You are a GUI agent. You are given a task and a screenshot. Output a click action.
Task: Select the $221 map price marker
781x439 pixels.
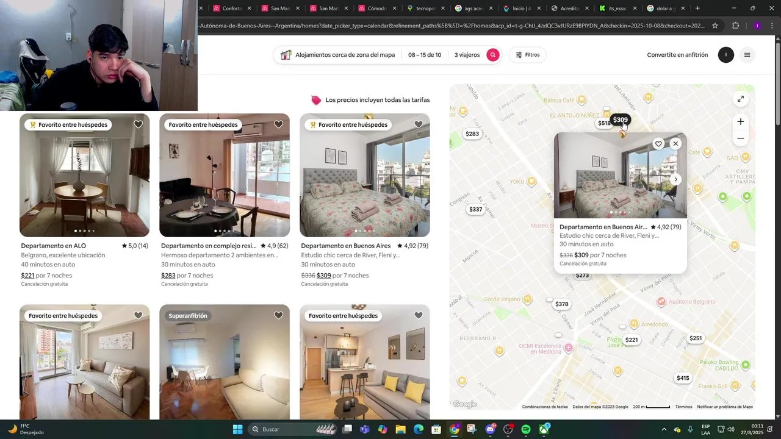(632, 340)
